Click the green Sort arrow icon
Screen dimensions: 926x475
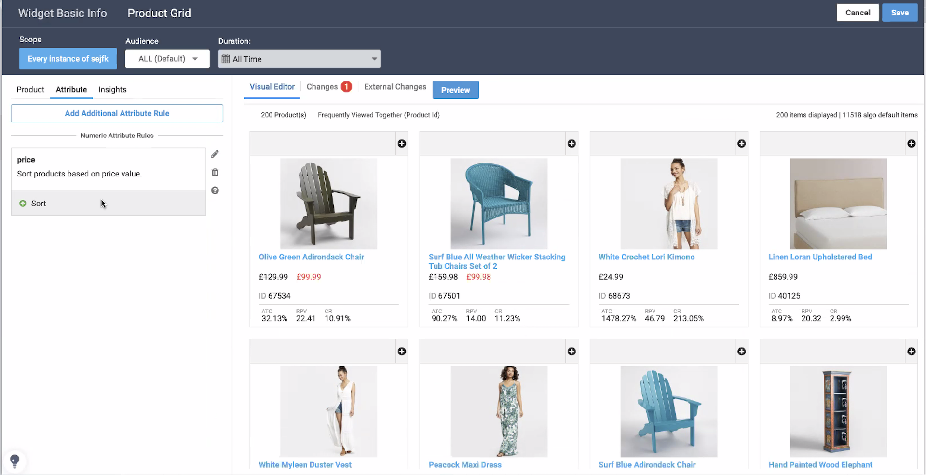pos(23,204)
